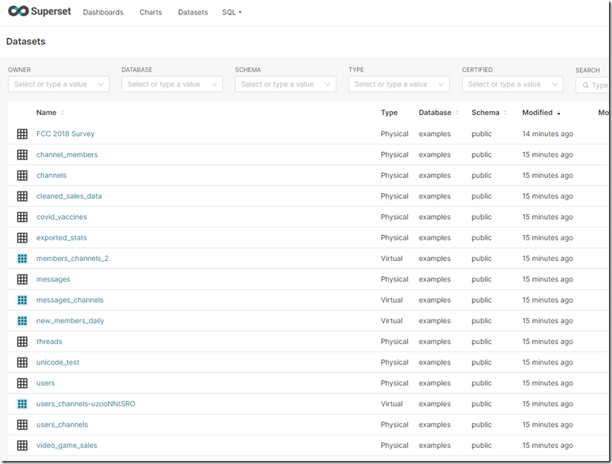This screenshot has height=464, width=612.
Task: Open the cleaned_sales_data dataset
Action: coord(69,195)
